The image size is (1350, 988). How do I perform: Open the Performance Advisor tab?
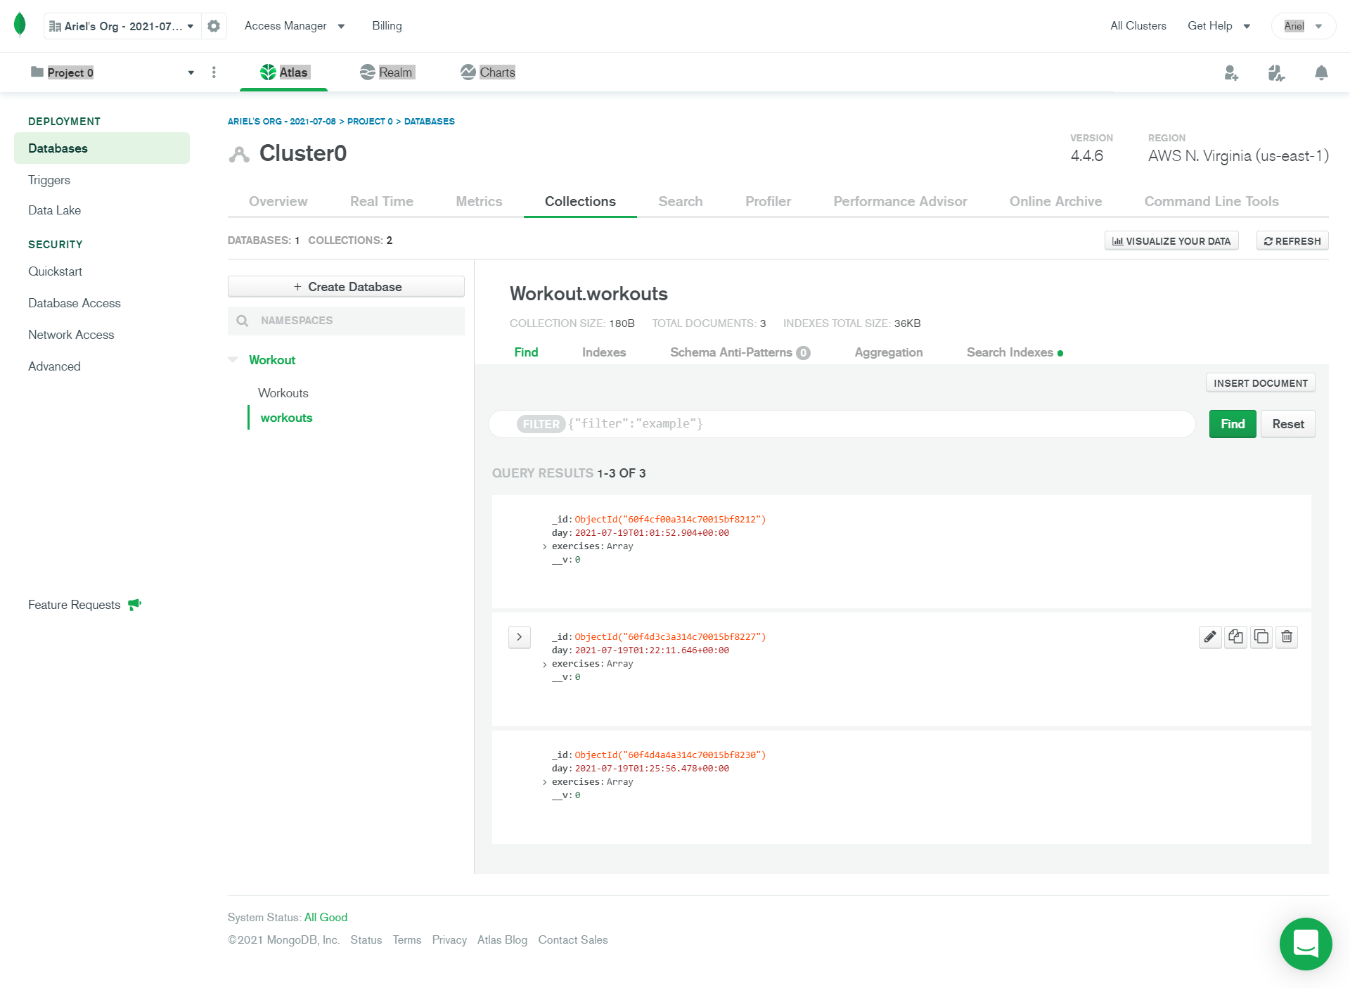coord(900,202)
